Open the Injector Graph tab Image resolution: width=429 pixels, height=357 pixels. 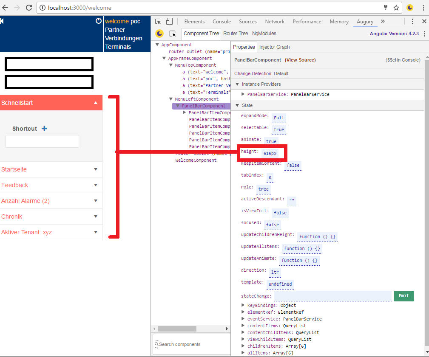tap(274, 47)
